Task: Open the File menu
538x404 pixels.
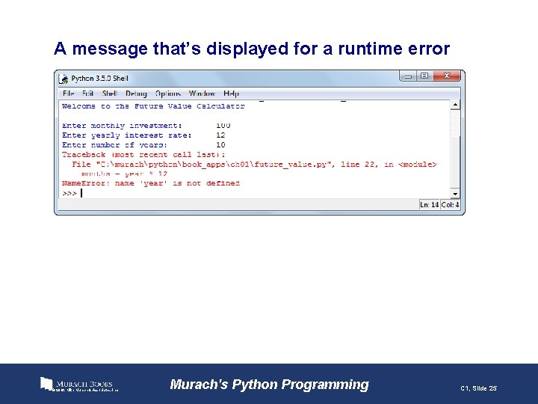Action: click(x=68, y=94)
